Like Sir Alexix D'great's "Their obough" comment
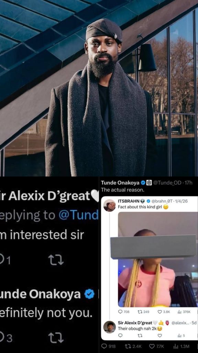198x353 pixels. (x=160, y=335)
